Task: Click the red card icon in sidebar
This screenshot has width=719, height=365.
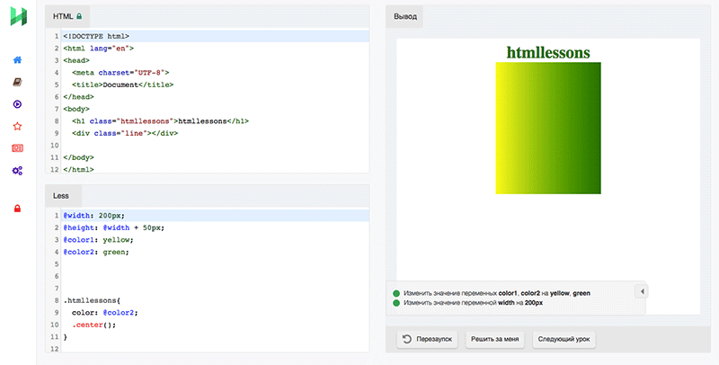Action: click(17, 148)
